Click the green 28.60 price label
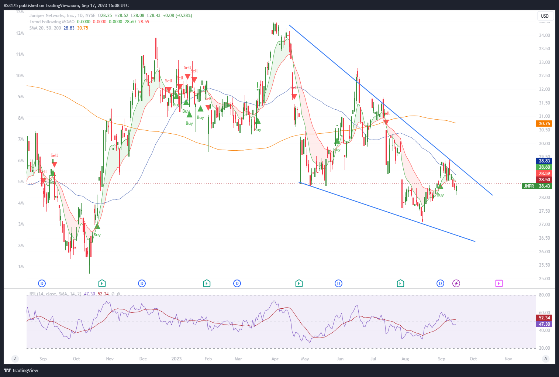559x377 pixels. pos(544,167)
